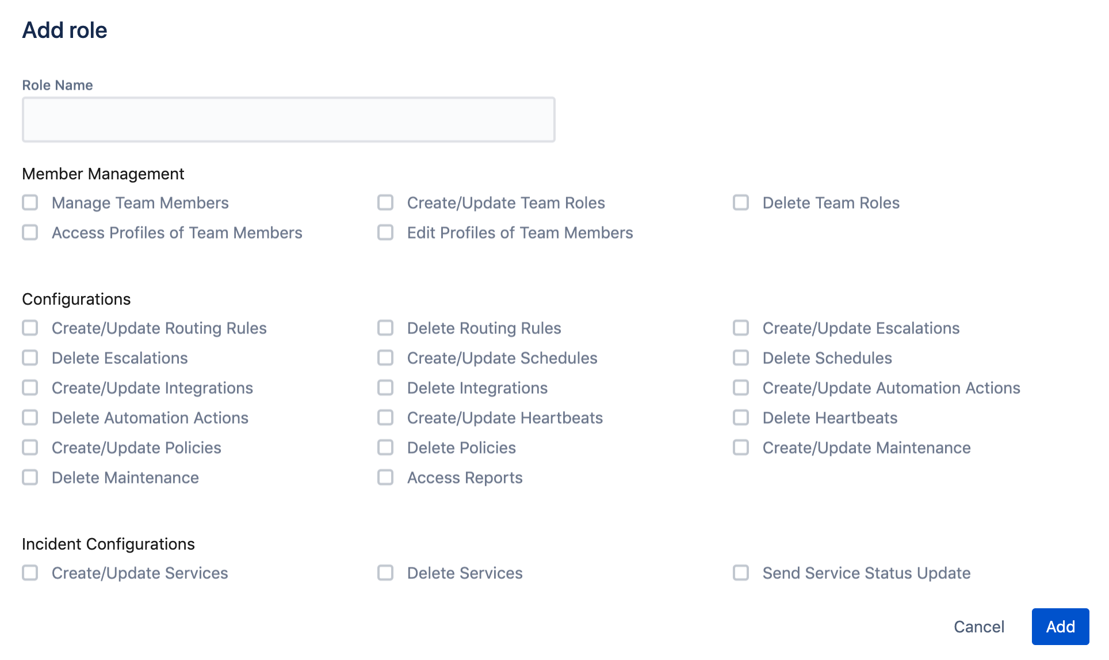The height and width of the screenshot is (660, 1109).
Task: Toggle Create/Update Escalations checkbox
Action: coord(741,328)
